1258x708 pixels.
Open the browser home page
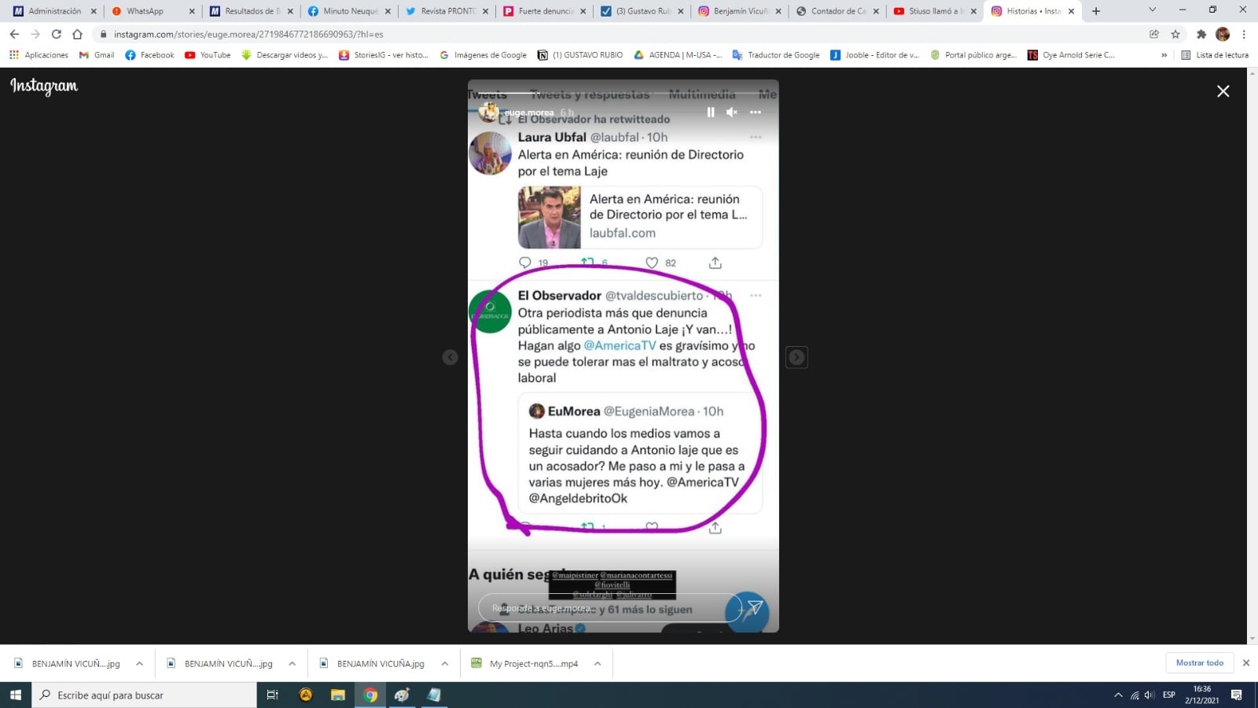[77, 34]
